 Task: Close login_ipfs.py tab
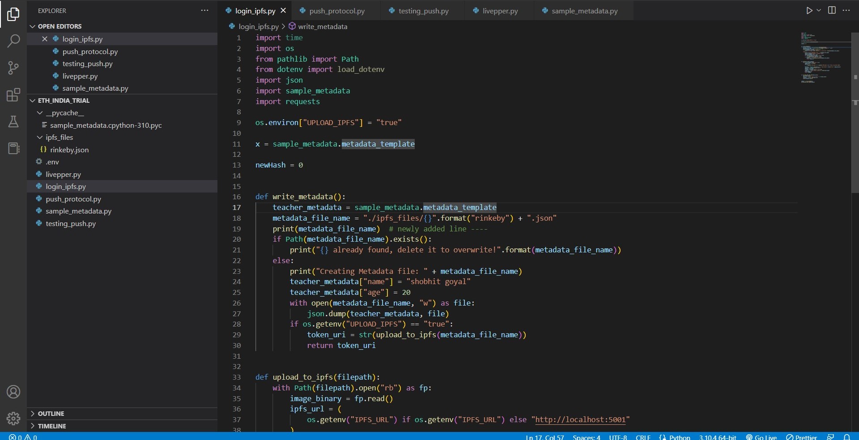(x=283, y=11)
